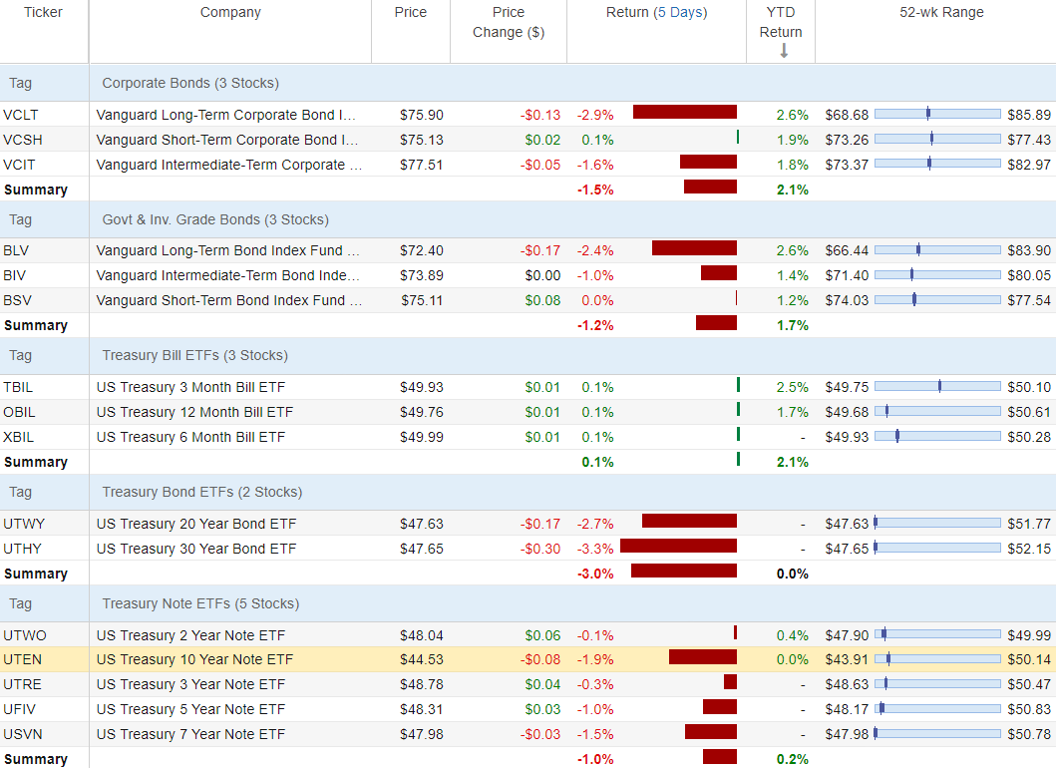Click Vanguard Short-Term Corporate Bond company name
Screen dimensions: 1056x768
[227, 140]
